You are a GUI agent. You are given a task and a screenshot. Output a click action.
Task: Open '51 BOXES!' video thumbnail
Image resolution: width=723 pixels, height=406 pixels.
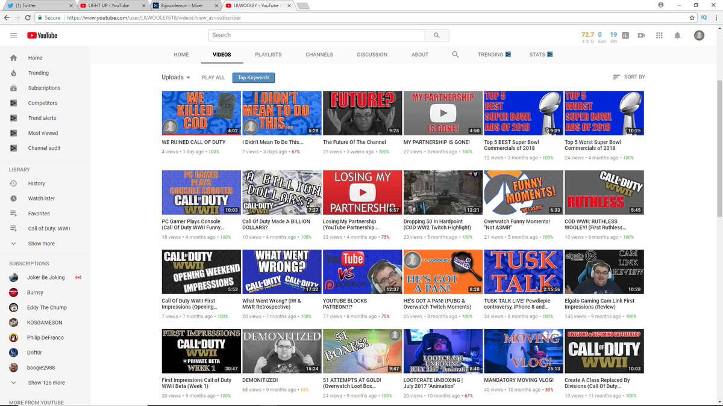362,351
